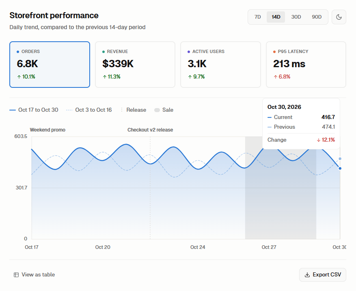
Task: Toggle the Oct 3 to Oct 16 legend series
Action: (89, 110)
